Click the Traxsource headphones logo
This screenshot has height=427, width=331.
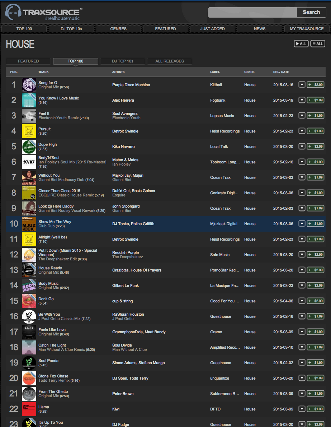(13, 13)
